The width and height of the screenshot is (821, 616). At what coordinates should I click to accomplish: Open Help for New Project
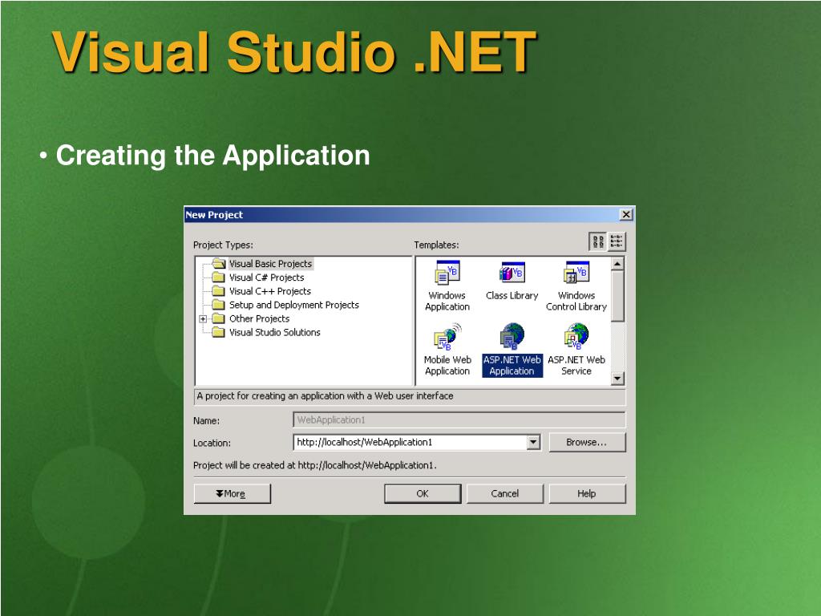pyautogui.click(x=587, y=493)
